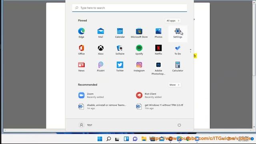Open File Explorer from the taskbar
The image size is (256, 144).
tap(144, 139)
